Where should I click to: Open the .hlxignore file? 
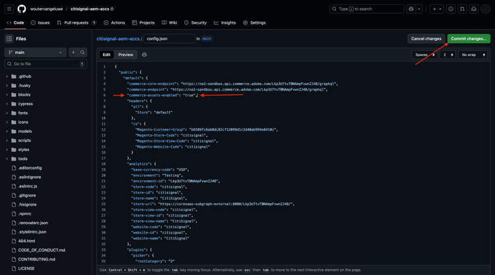tap(27, 204)
